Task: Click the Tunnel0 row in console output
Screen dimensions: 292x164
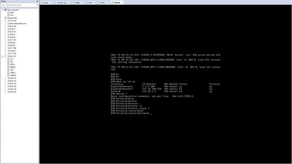Action: tap(161, 92)
